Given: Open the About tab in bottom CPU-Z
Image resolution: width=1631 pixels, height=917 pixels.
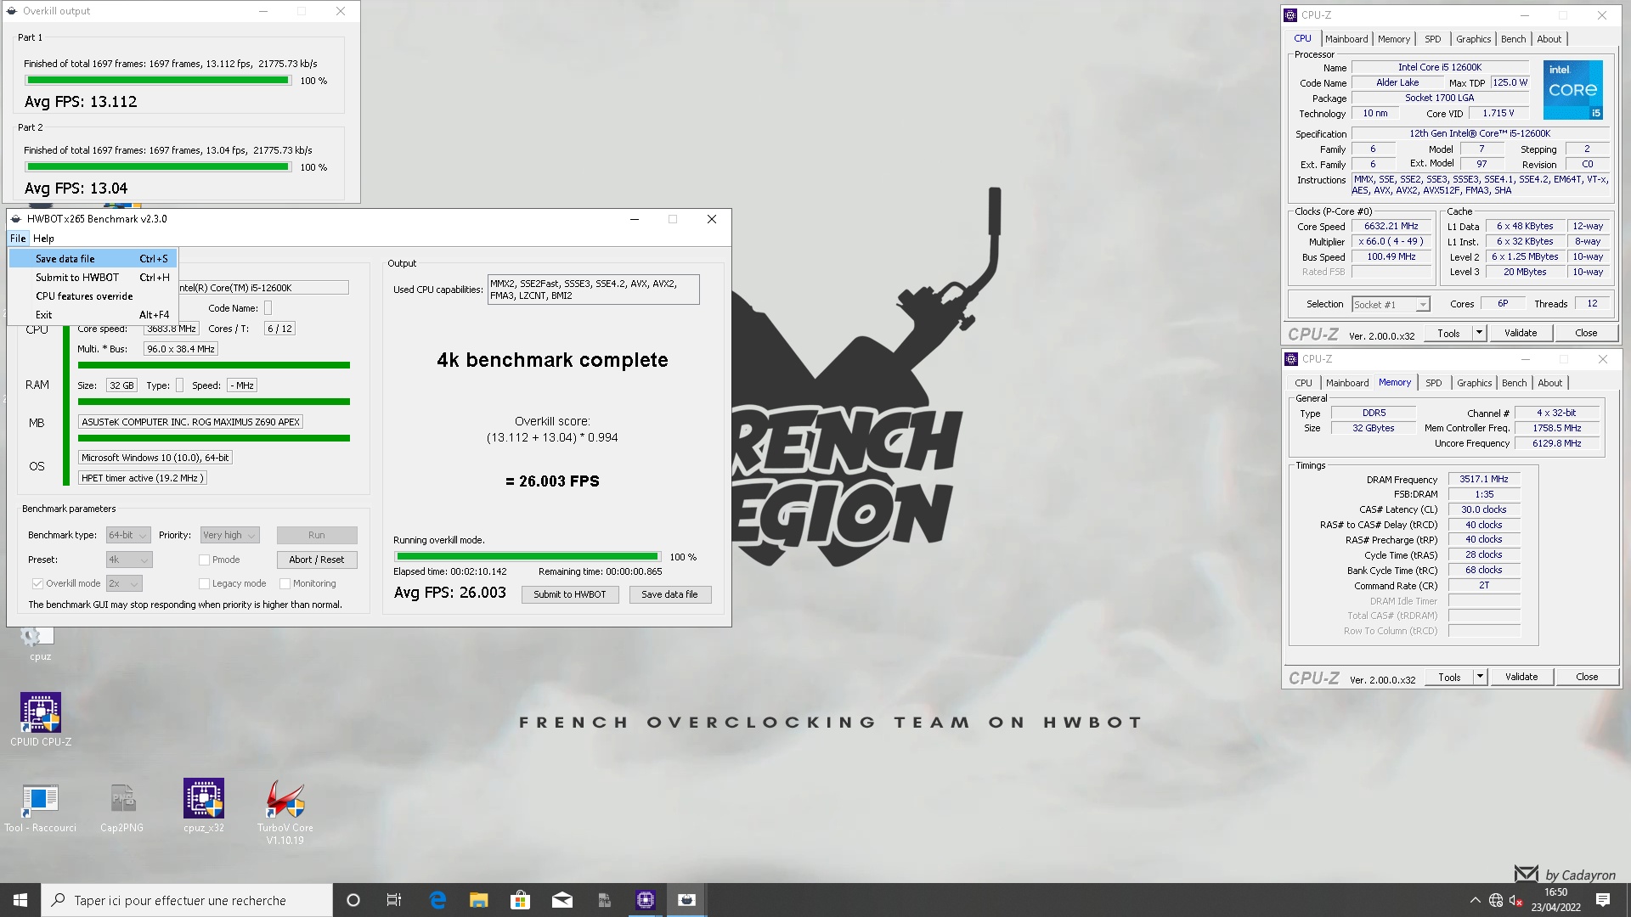Looking at the screenshot, I should [x=1549, y=383].
